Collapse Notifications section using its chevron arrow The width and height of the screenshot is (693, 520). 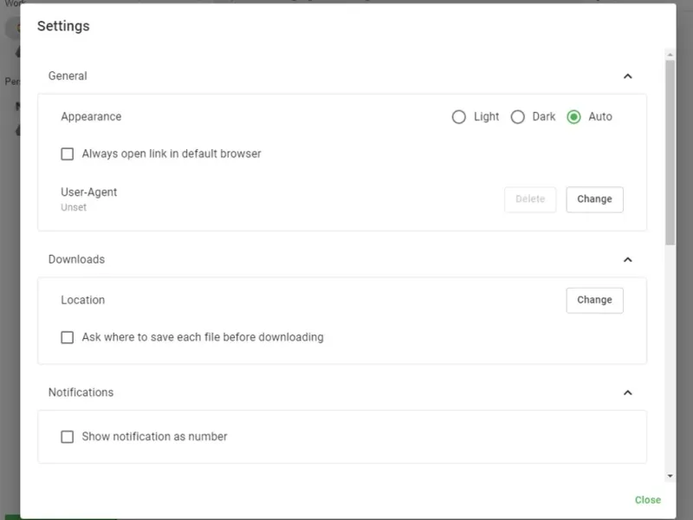coord(628,393)
